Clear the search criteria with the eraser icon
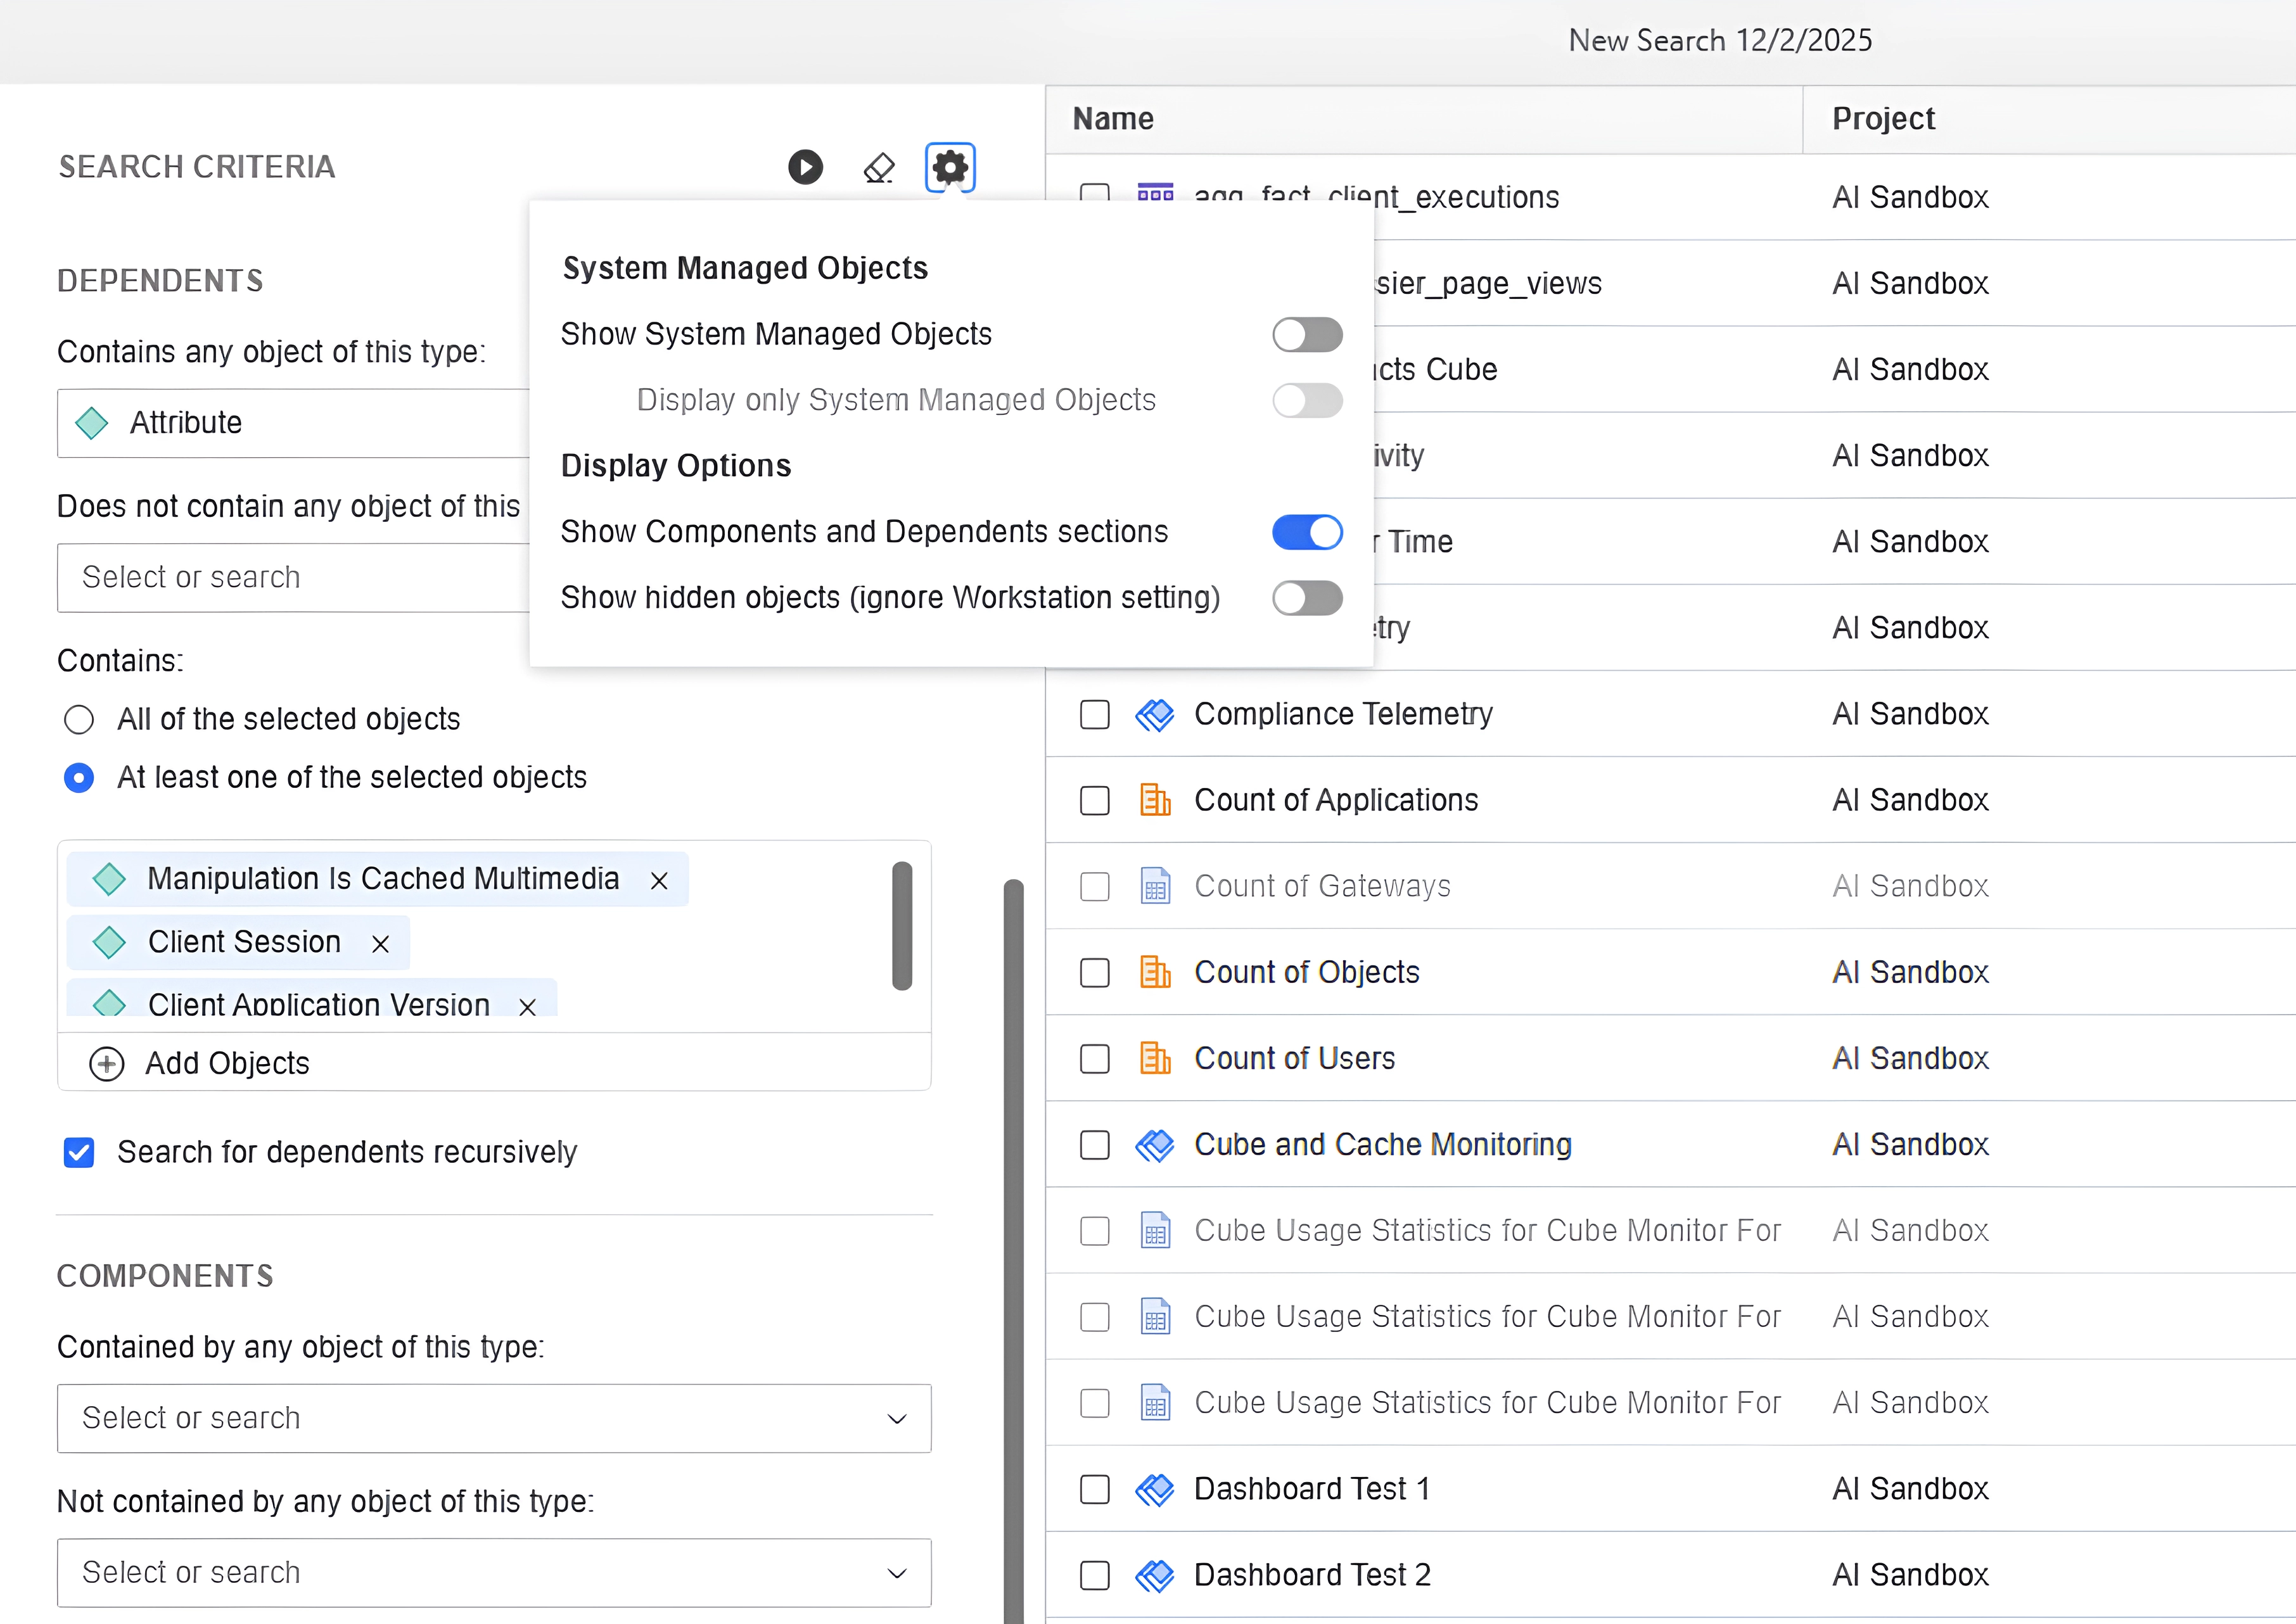This screenshot has height=1624, width=2296. tap(878, 167)
